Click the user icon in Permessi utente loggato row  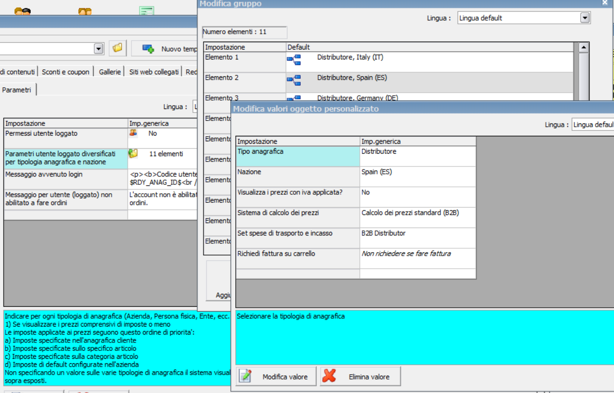coord(133,133)
